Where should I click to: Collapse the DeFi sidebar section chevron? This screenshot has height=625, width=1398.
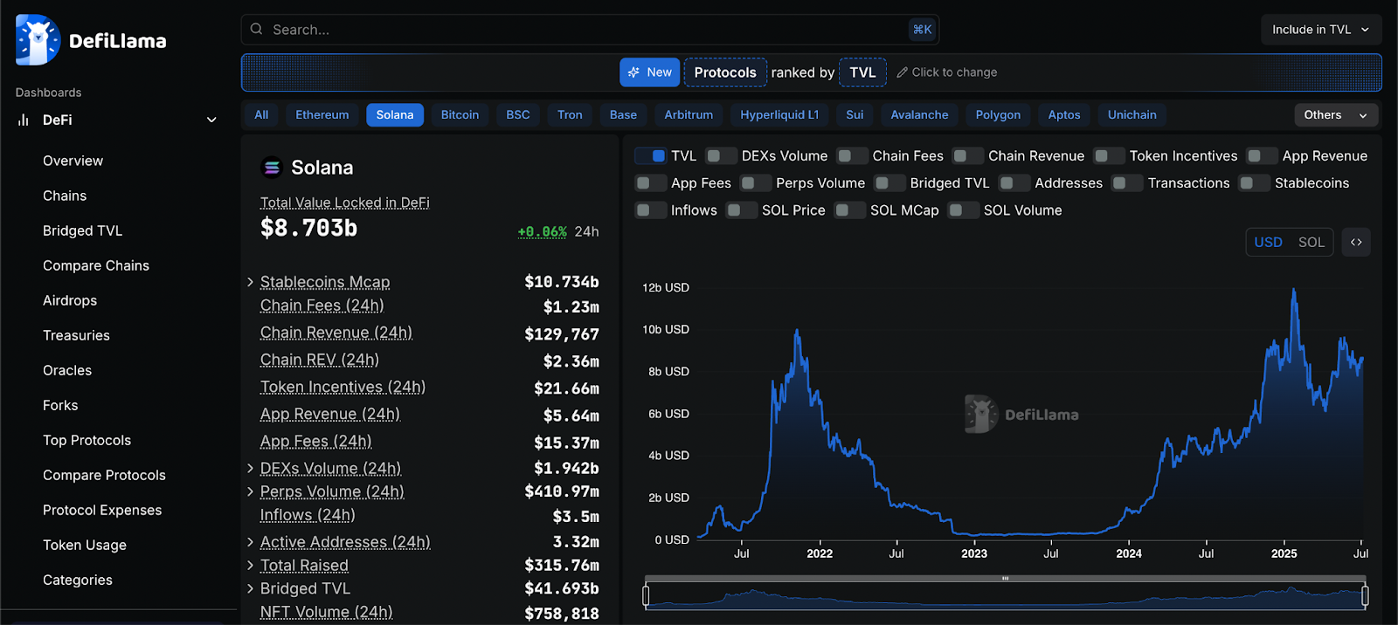[x=211, y=120]
